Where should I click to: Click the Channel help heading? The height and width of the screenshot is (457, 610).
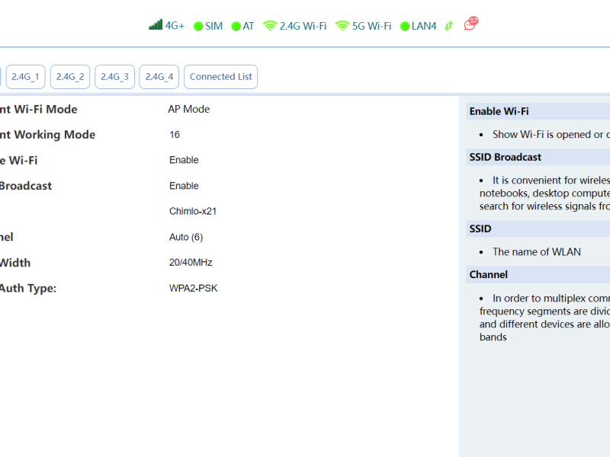click(x=488, y=274)
